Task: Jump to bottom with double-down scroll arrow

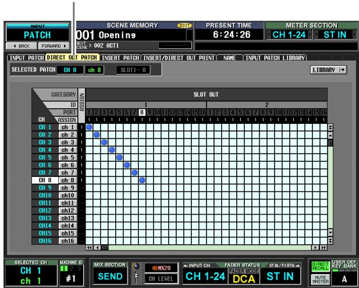Action: (330, 240)
